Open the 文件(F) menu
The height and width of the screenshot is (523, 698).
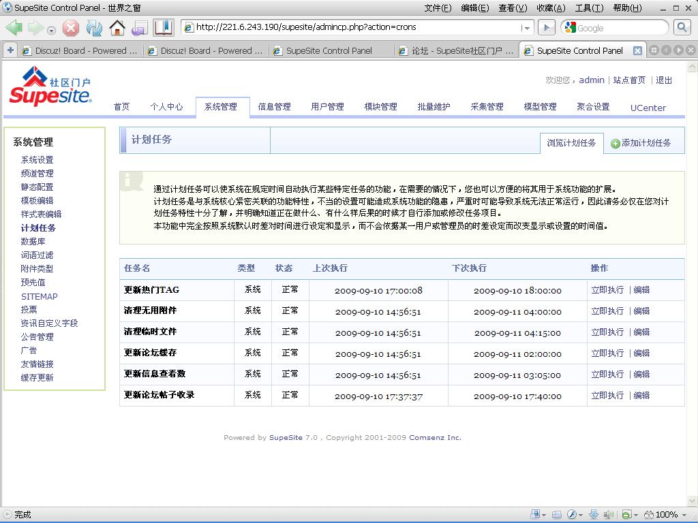(438, 8)
